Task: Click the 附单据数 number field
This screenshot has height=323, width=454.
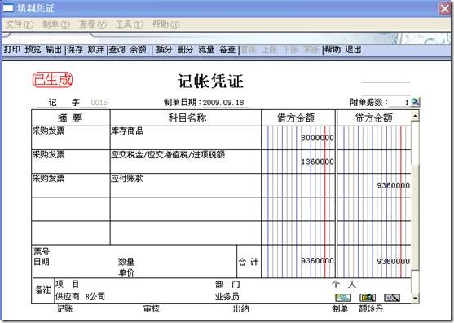Action: pos(400,103)
